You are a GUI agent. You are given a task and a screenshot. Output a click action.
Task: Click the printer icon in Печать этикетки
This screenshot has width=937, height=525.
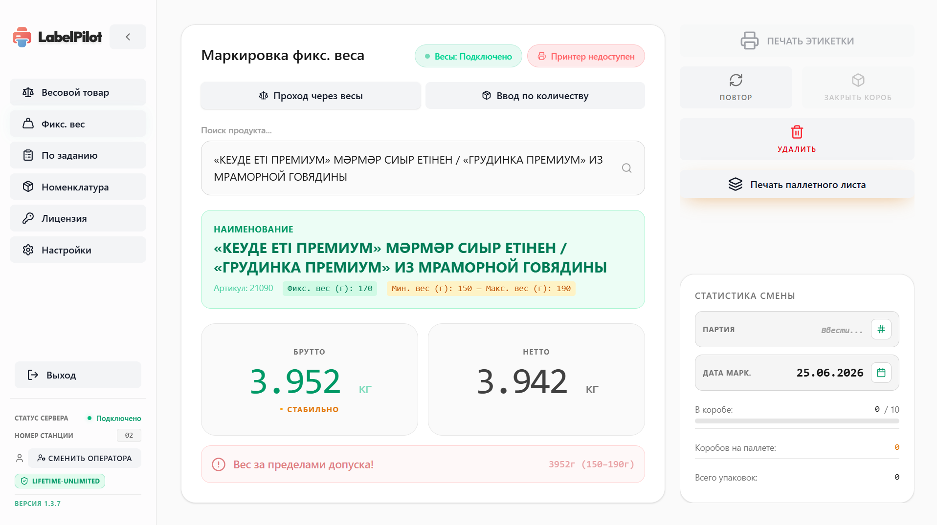click(x=750, y=41)
